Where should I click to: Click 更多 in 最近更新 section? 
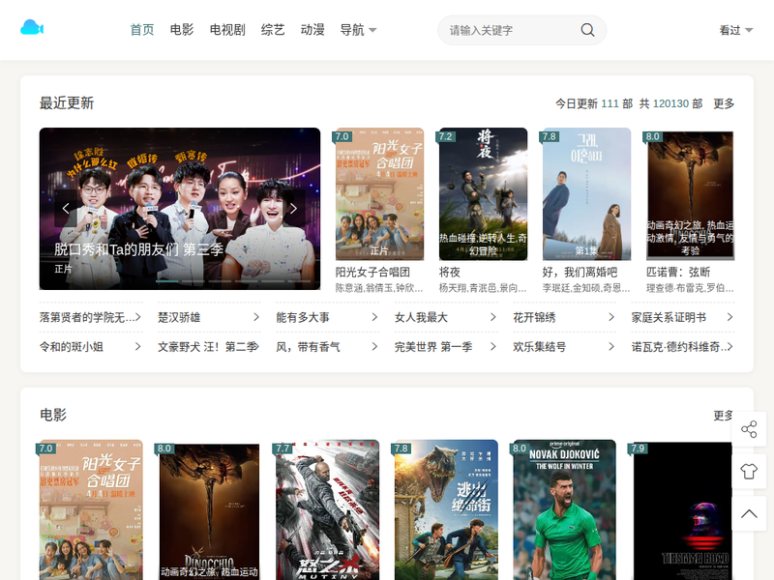click(724, 103)
